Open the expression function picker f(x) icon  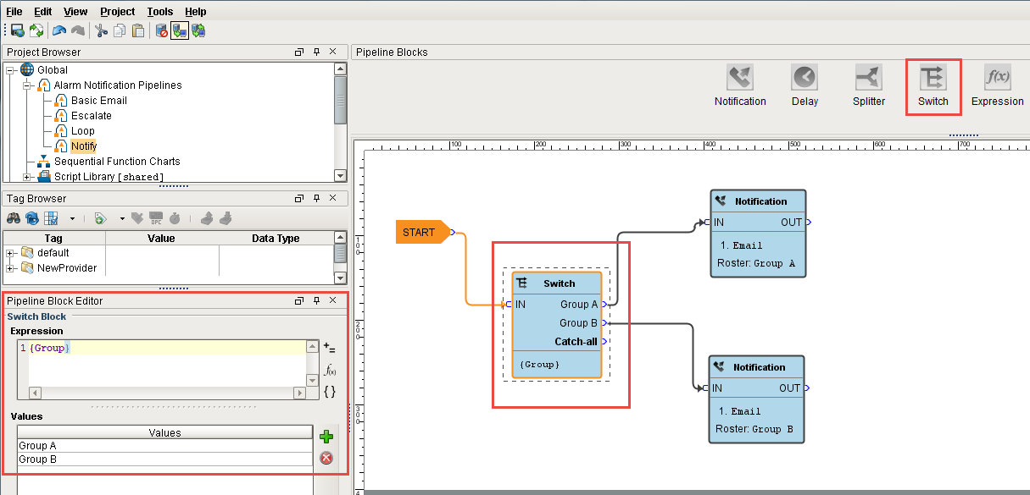pyautogui.click(x=331, y=370)
